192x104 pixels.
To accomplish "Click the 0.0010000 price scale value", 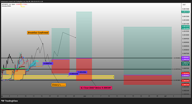I will [x=186, y=35].
